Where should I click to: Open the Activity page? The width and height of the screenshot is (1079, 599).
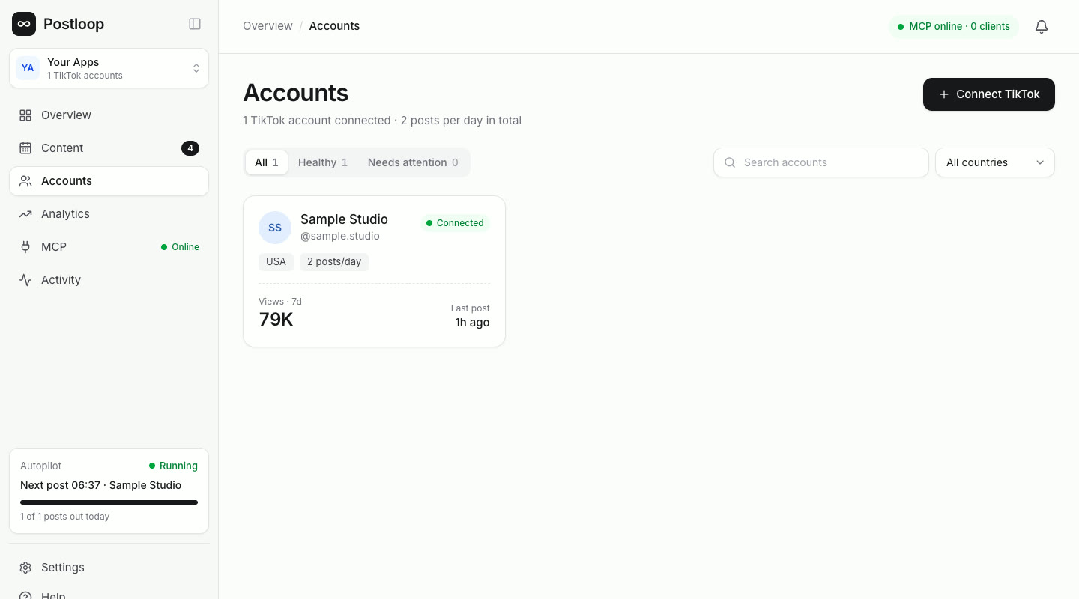[x=109, y=280]
